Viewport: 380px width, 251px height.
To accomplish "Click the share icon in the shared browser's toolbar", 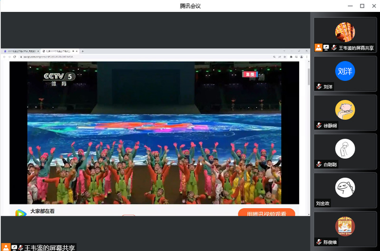I will tap(280, 57).
